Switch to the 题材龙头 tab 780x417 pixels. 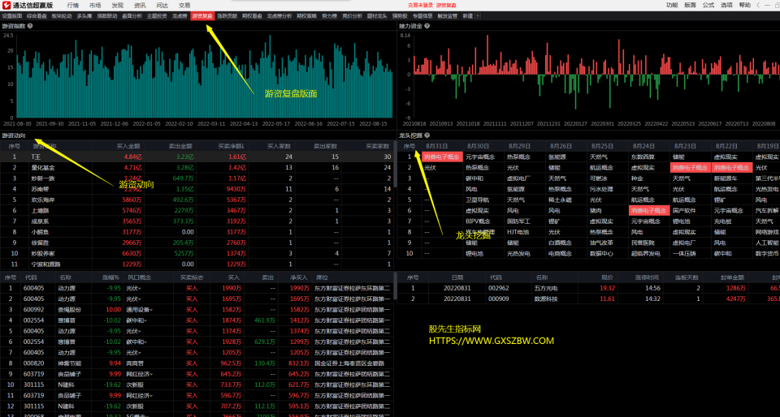377,16
